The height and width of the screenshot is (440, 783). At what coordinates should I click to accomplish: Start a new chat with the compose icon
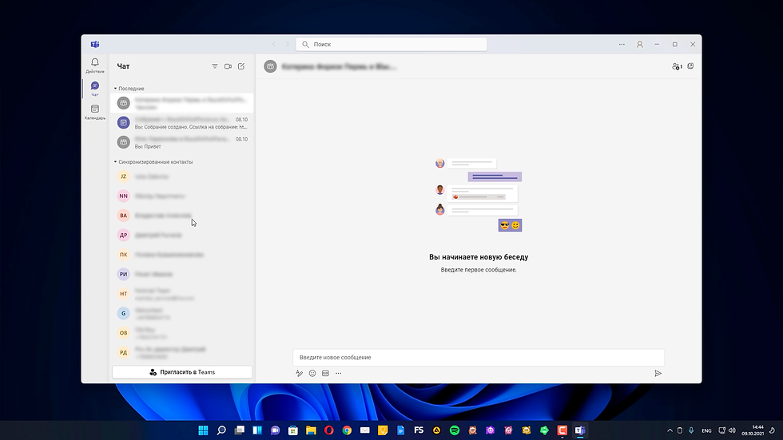click(241, 66)
